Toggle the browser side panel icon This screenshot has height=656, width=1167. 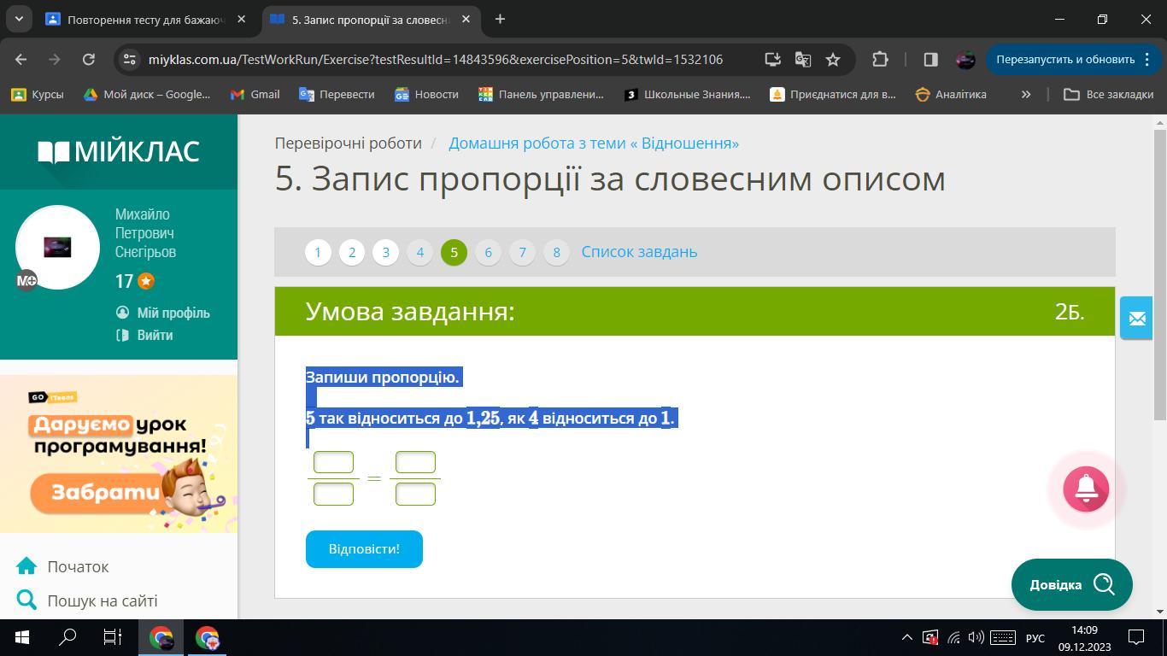[x=930, y=59]
